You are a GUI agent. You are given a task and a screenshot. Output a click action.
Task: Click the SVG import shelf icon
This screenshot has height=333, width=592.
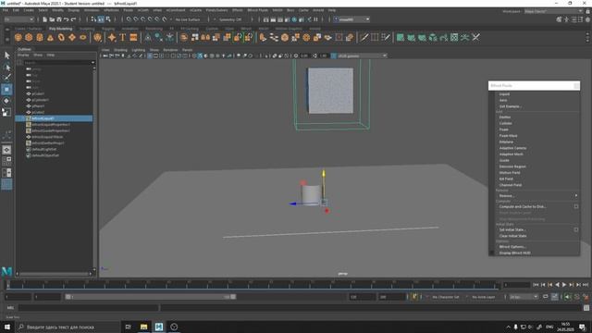coord(133,37)
